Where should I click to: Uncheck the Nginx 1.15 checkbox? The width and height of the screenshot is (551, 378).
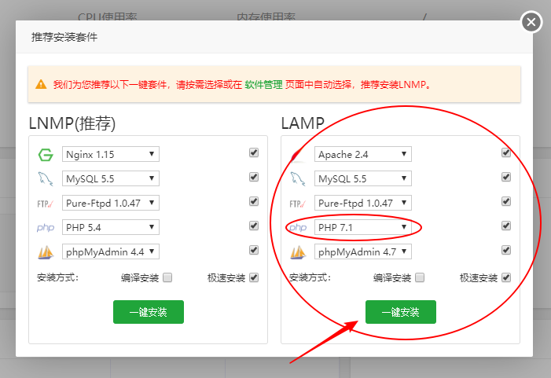[x=254, y=152]
